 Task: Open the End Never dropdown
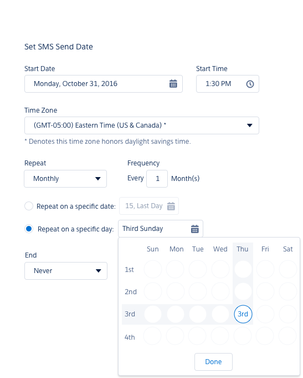point(66,271)
